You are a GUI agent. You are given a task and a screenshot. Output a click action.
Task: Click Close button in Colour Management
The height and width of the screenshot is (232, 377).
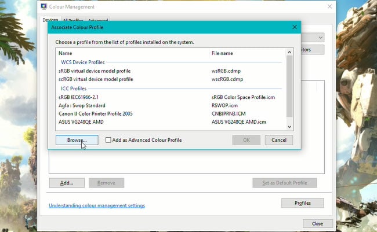click(x=317, y=223)
